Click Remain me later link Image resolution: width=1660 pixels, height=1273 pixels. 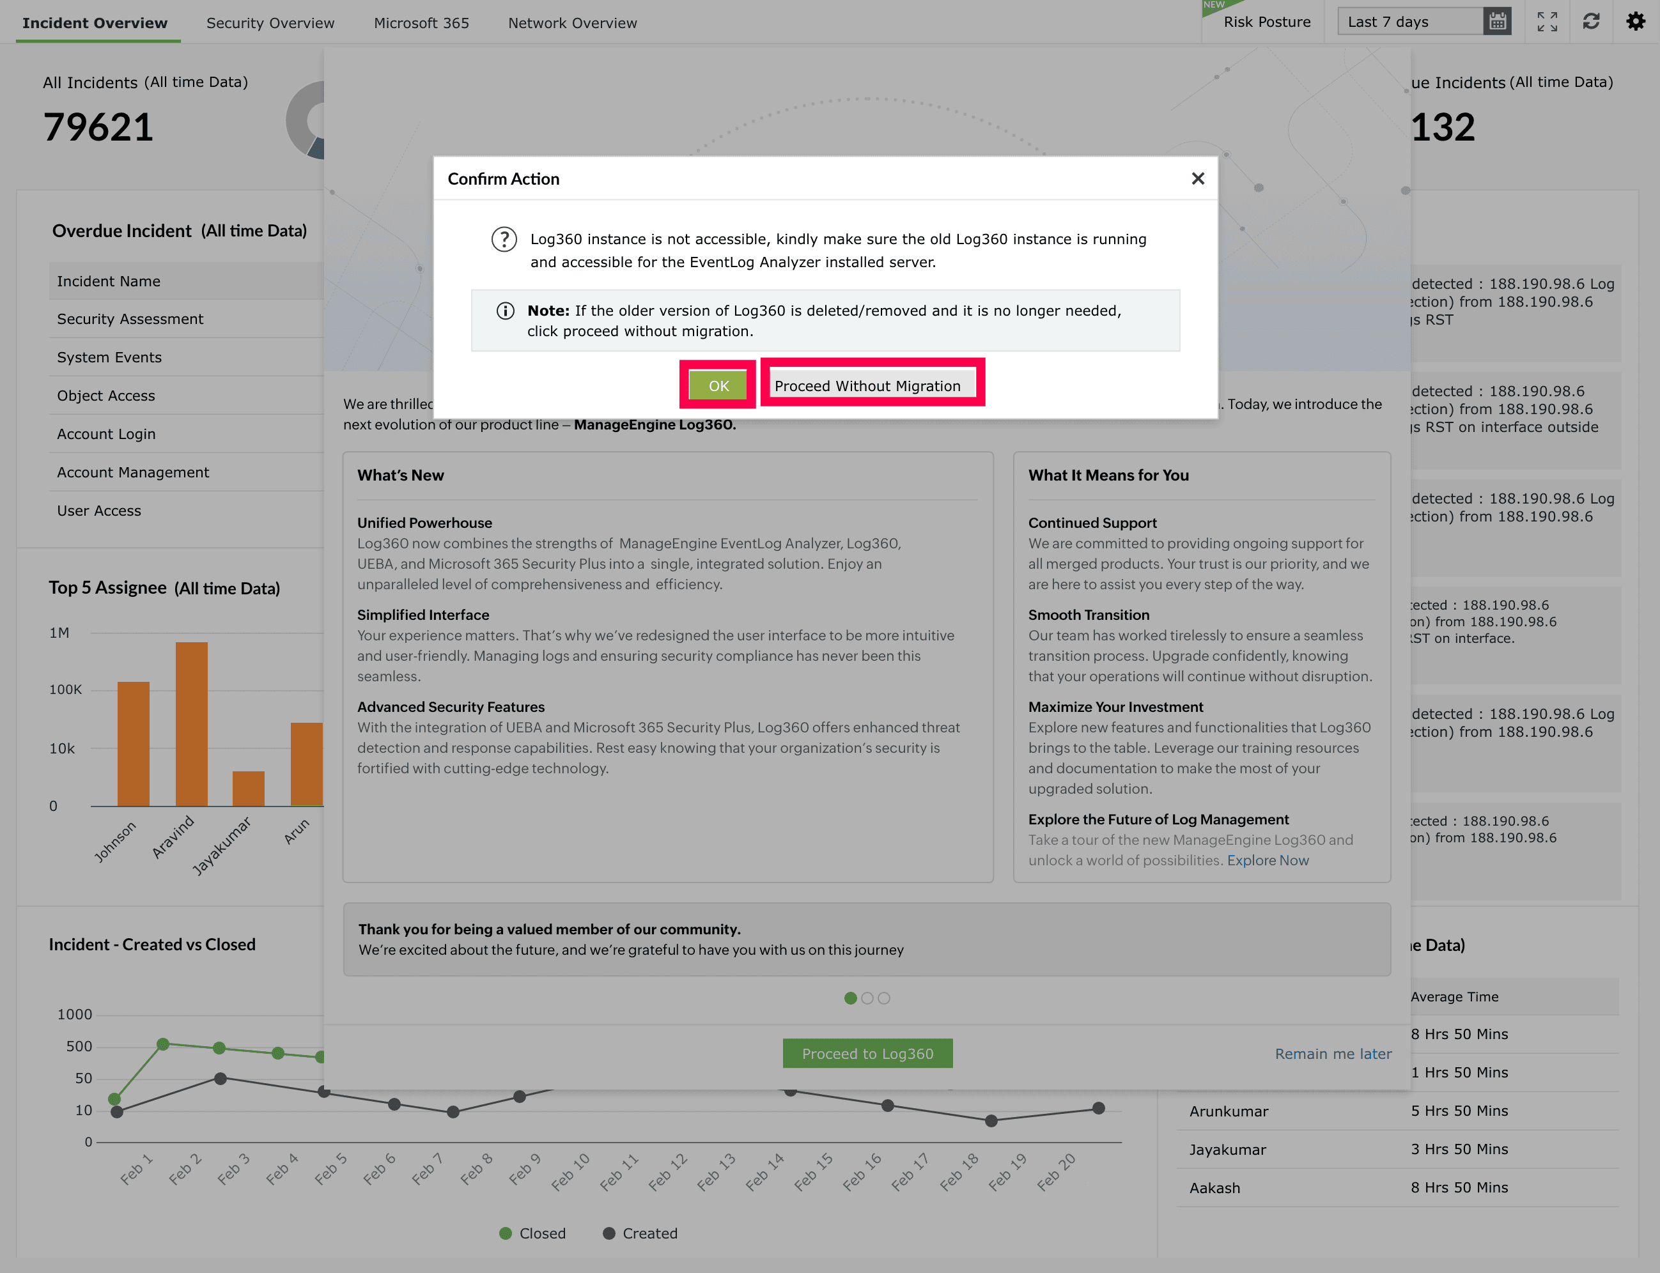[x=1333, y=1054]
